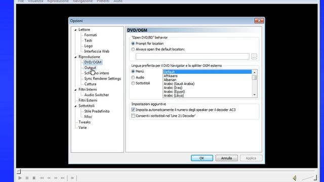The image size is (324, 182).
Task: Select the Output tree item
Action: point(90,68)
